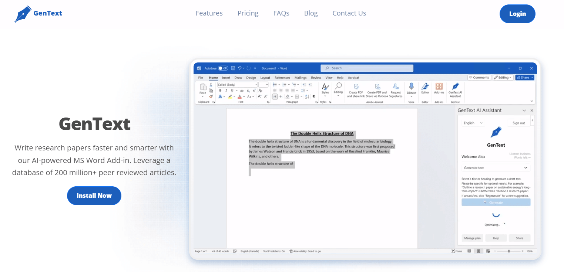
Task: Click the blue Share button in Word
Action: pyautogui.click(x=525, y=78)
